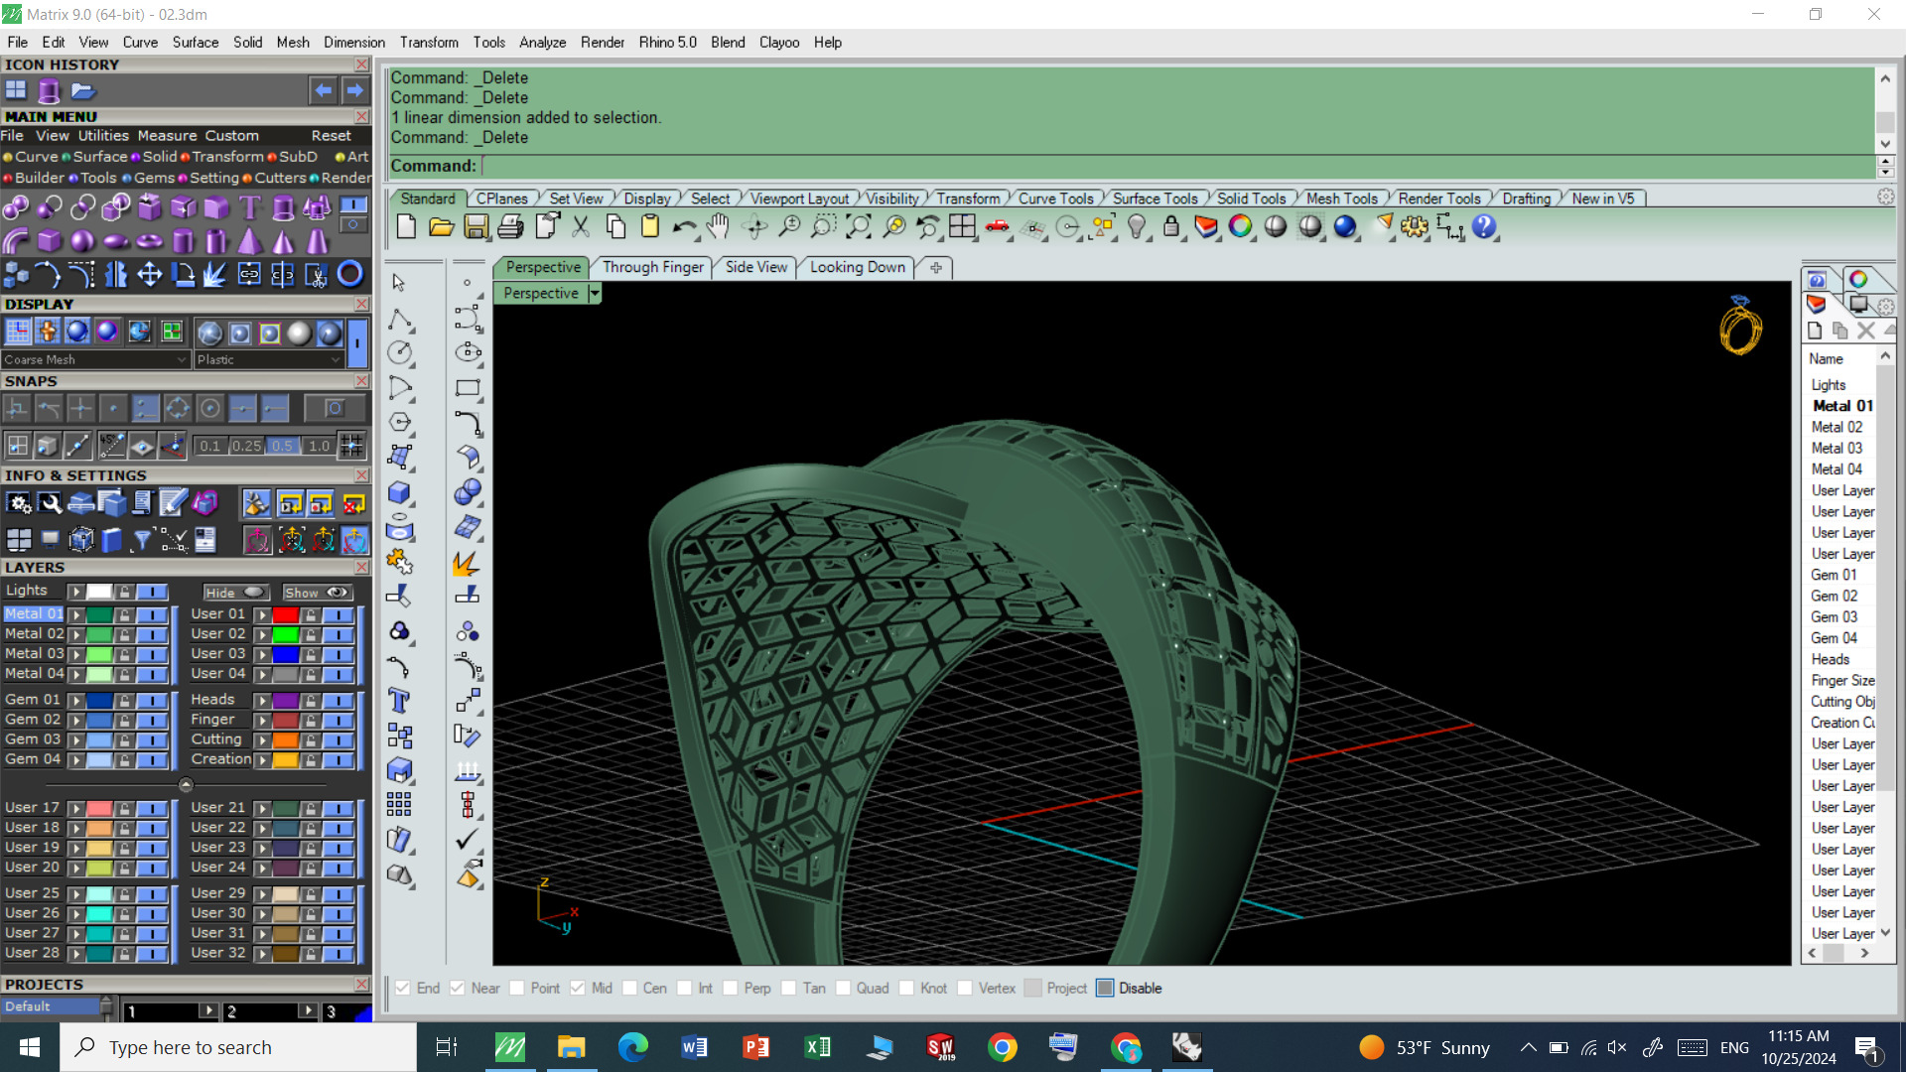The width and height of the screenshot is (1906, 1072).
Task: Click the Print icon in Standard toolbar
Action: (x=510, y=227)
